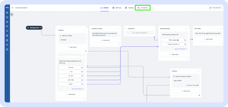Select Contact me later option in Asking interest
This screenshot has height=107, width=228.
tap(174, 44)
